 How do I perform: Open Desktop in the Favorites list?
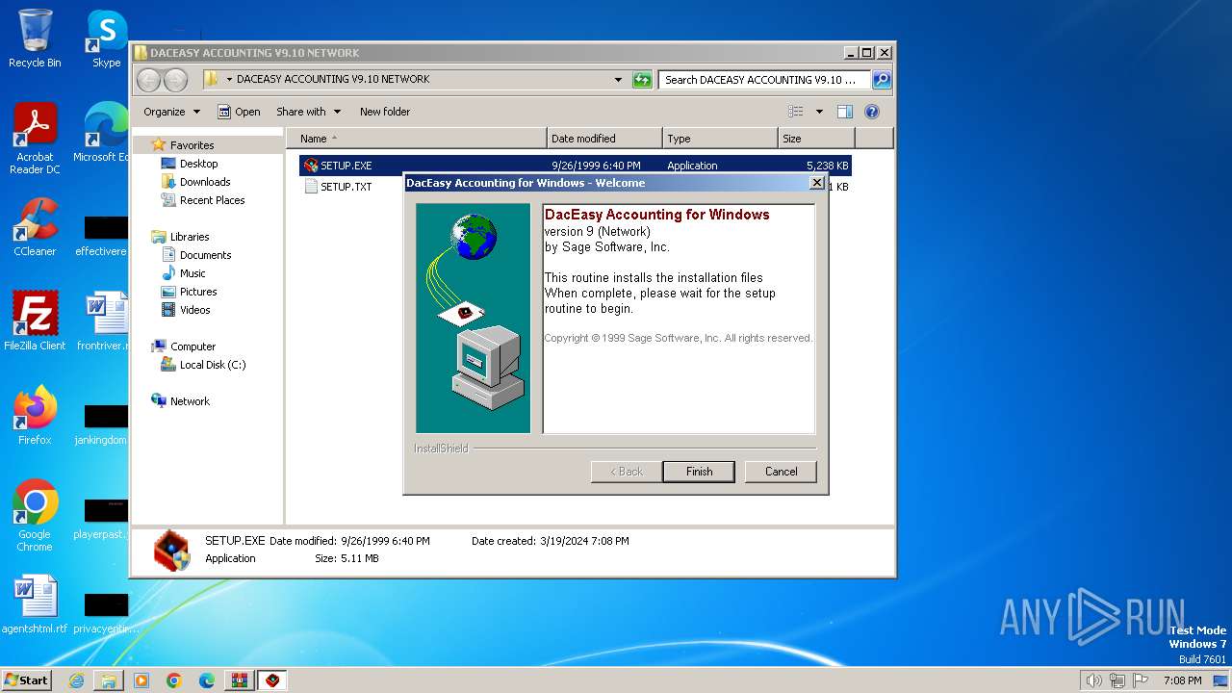[x=198, y=164]
